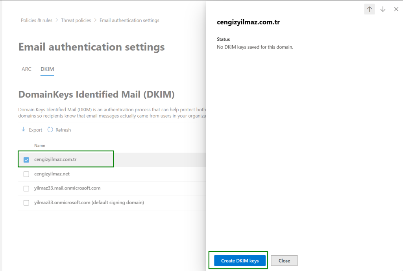Switch to the ARC tab
This screenshot has width=403, height=271.
click(26, 69)
